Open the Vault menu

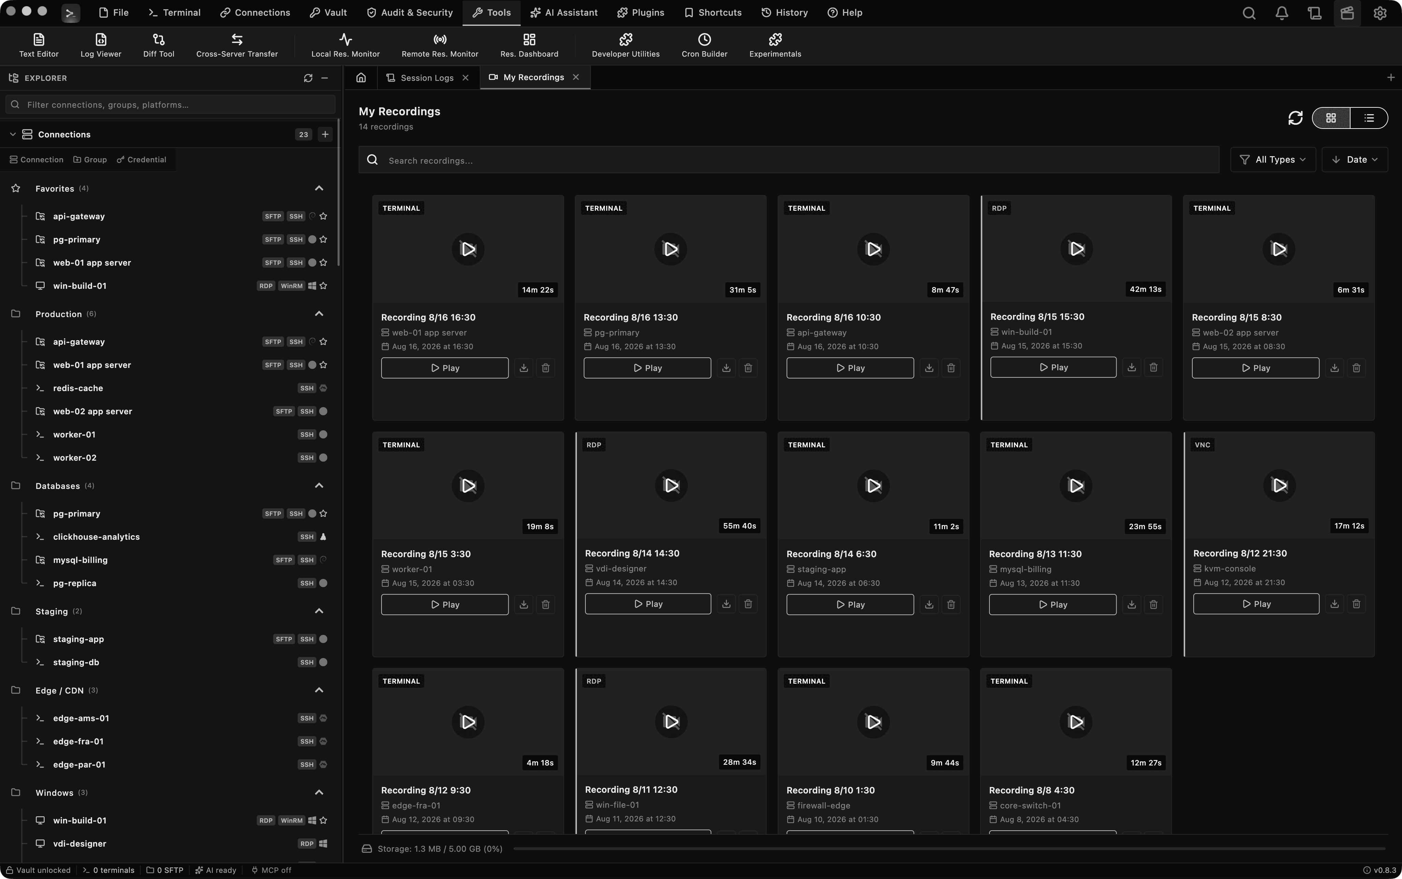click(328, 13)
